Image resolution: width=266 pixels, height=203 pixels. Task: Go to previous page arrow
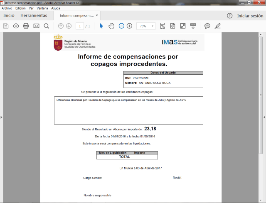(x=61, y=26)
